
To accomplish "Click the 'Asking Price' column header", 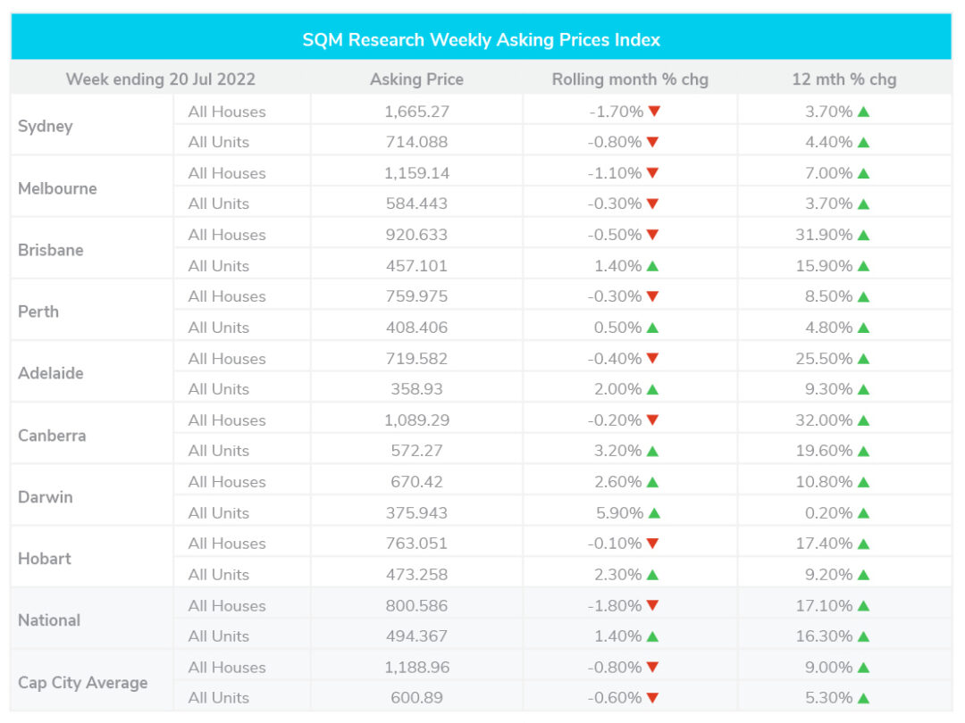I will pyautogui.click(x=416, y=79).
